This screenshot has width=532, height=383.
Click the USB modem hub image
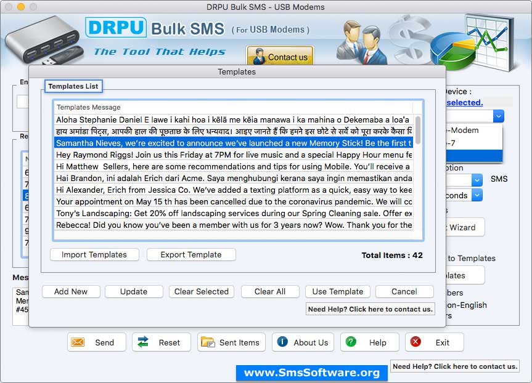point(43,41)
